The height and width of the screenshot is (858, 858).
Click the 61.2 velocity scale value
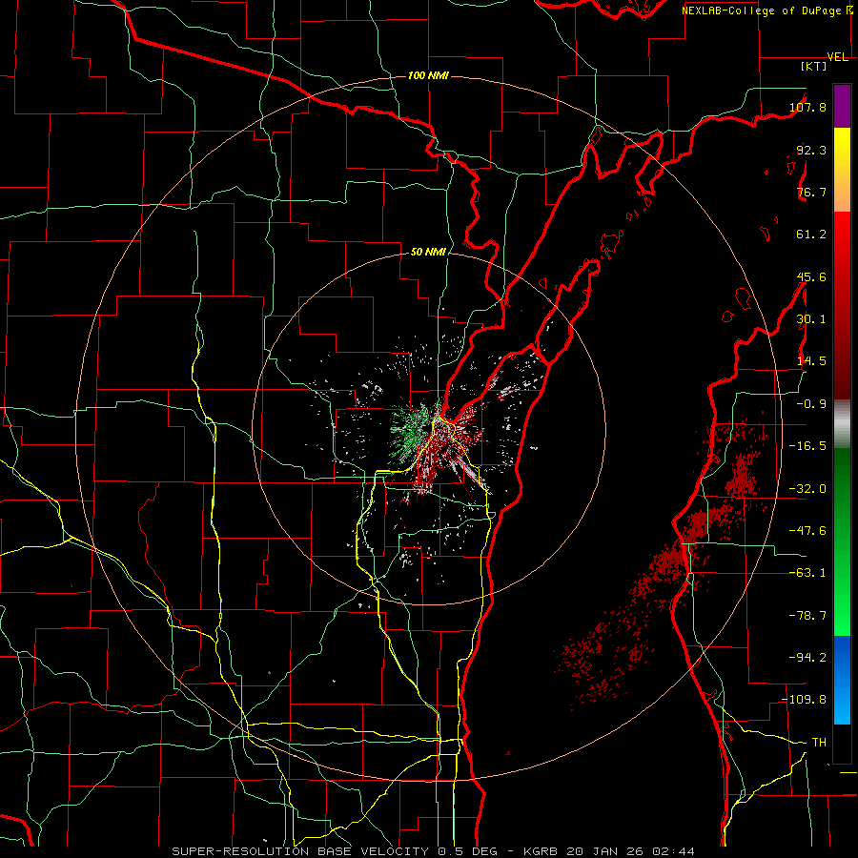[x=811, y=235]
